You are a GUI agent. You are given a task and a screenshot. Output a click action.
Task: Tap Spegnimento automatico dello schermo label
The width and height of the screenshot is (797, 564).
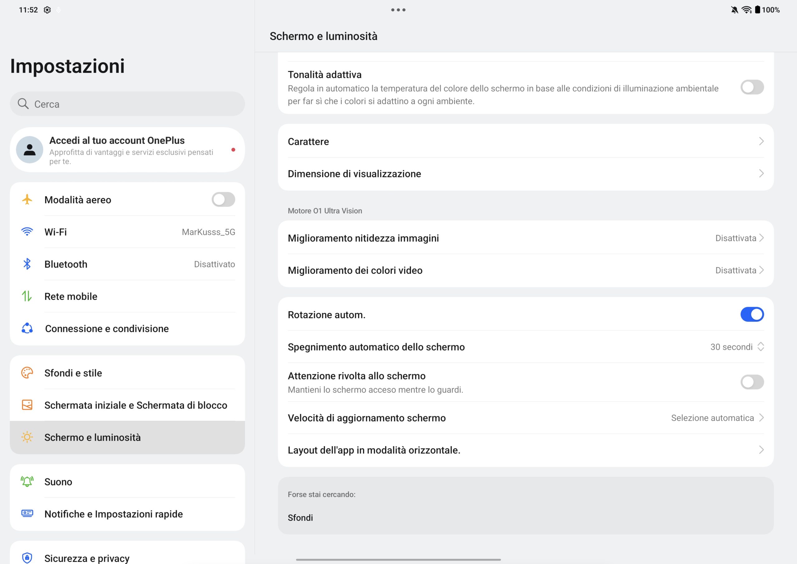click(376, 347)
